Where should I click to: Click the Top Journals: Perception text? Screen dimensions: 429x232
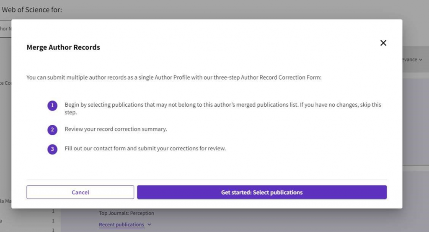point(127,213)
